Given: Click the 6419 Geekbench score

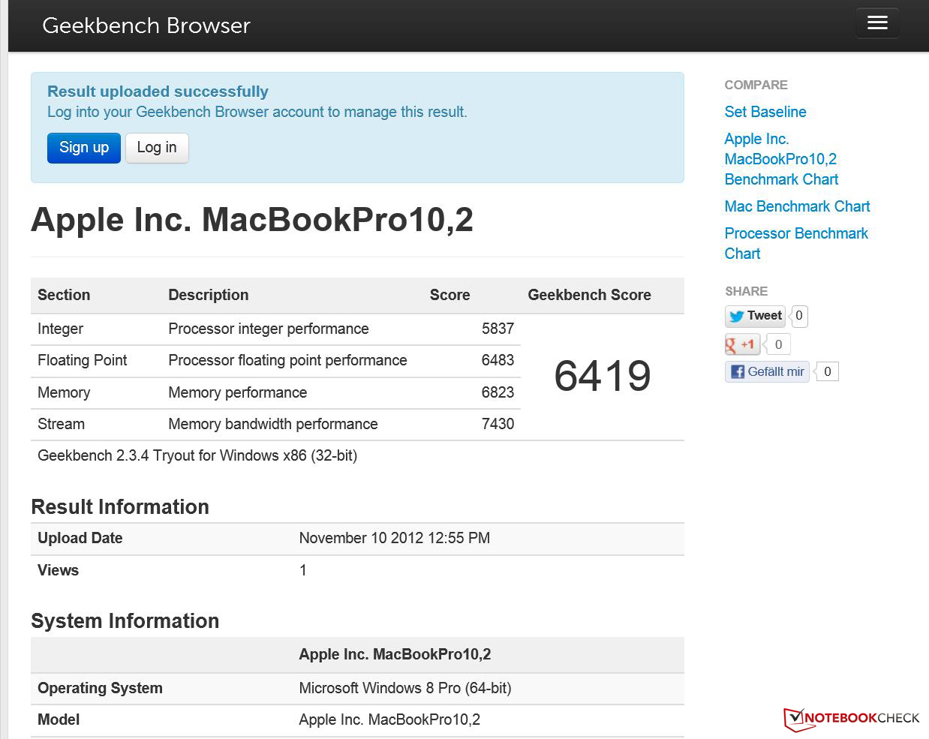Looking at the screenshot, I should [602, 376].
